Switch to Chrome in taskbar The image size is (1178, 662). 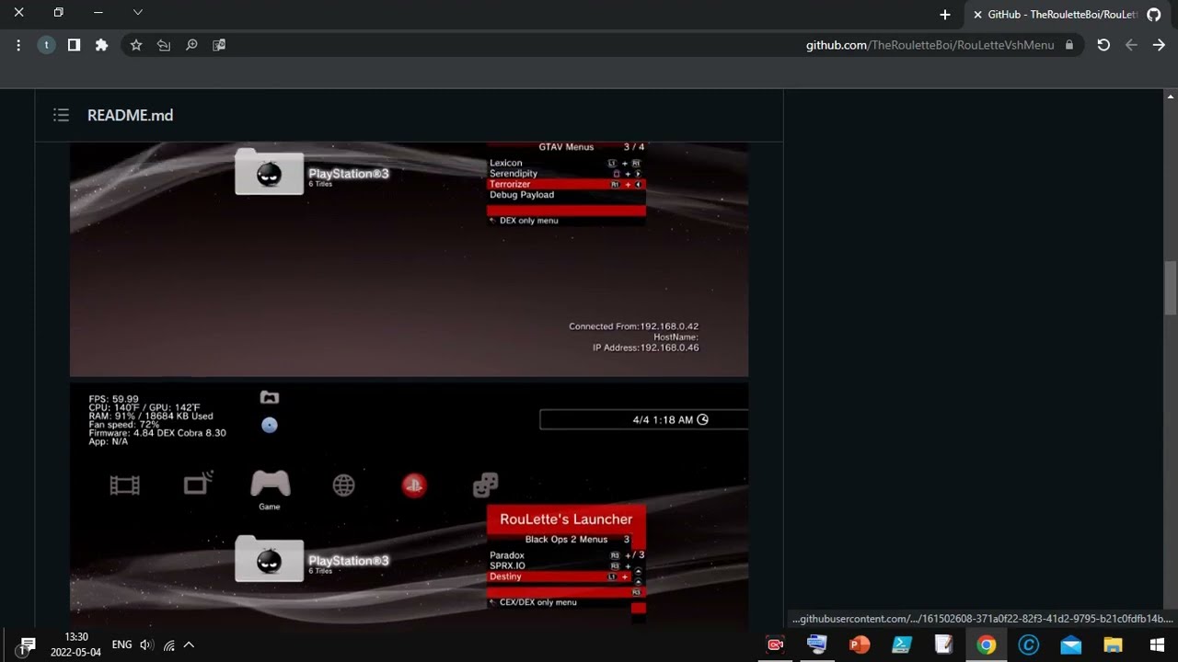click(986, 645)
